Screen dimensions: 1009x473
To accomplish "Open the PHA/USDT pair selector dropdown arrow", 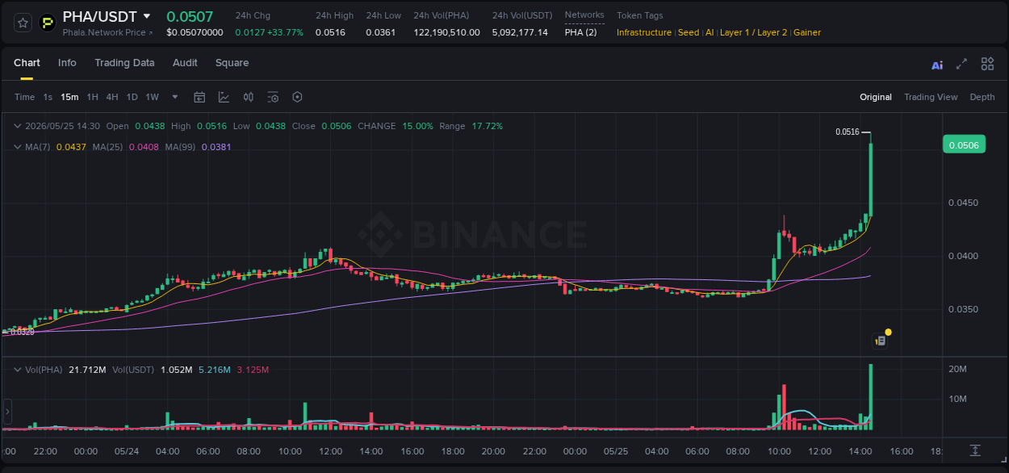I will (x=146, y=16).
